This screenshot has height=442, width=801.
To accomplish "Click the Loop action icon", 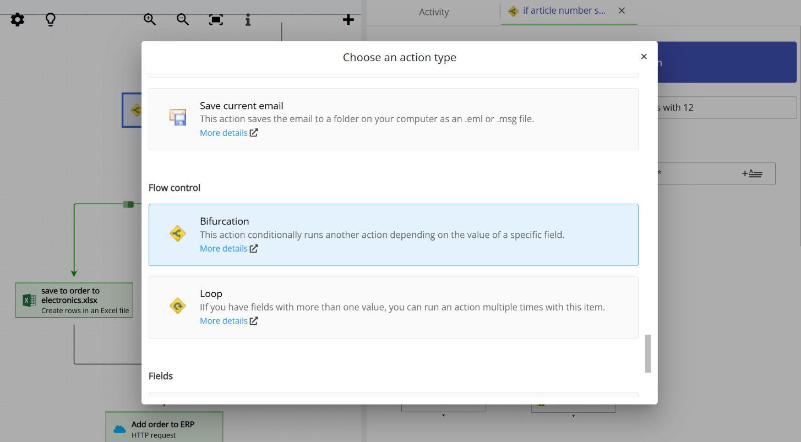I will [177, 305].
